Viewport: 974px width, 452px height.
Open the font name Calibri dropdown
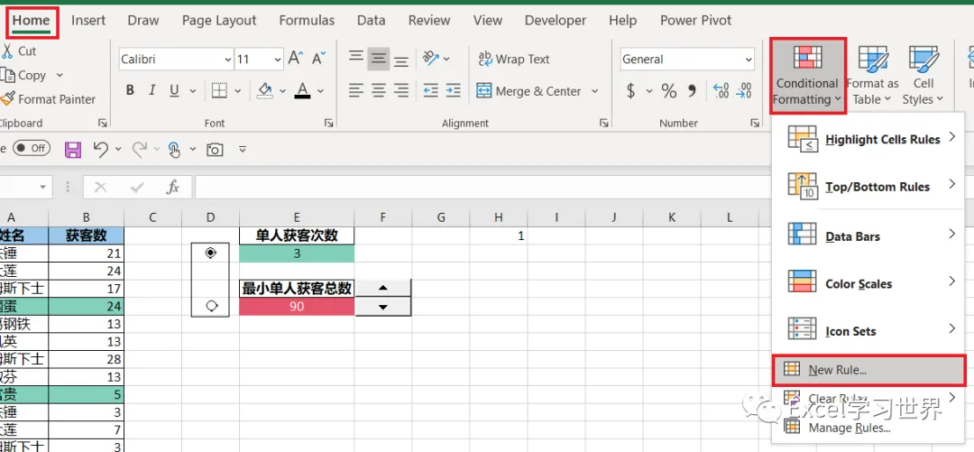(x=228, y=60)
